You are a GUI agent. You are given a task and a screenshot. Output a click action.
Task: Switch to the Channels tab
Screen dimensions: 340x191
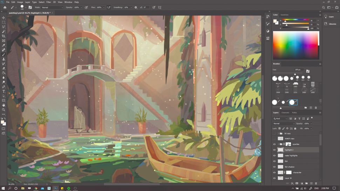285,113
